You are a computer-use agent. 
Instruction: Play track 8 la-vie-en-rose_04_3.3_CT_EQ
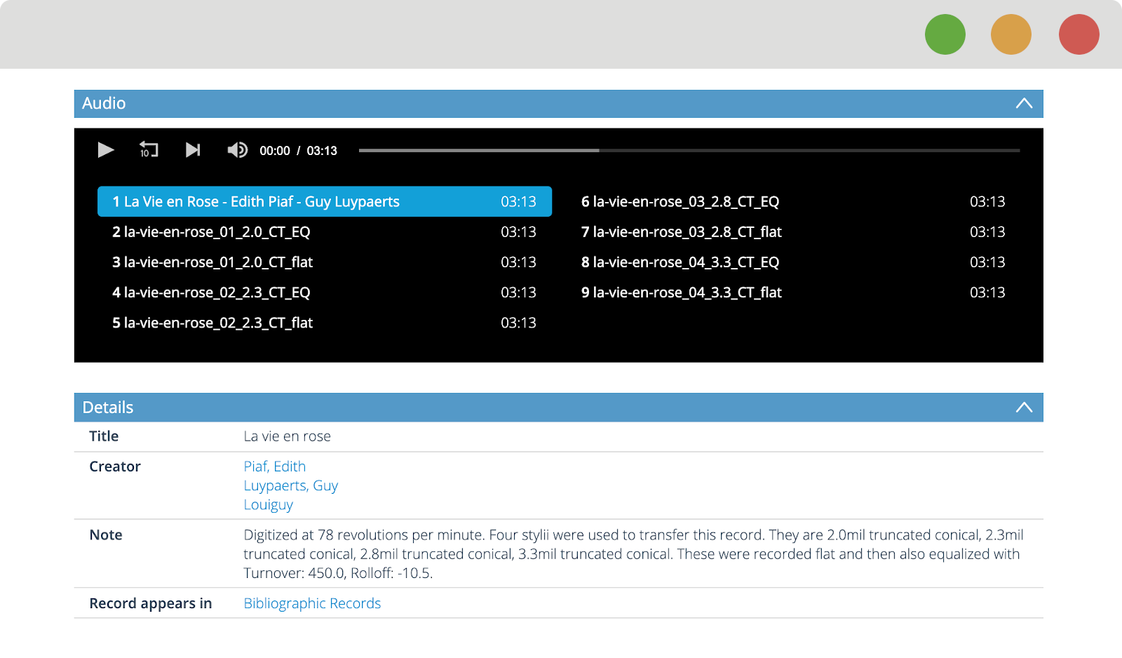click(793, 262)
